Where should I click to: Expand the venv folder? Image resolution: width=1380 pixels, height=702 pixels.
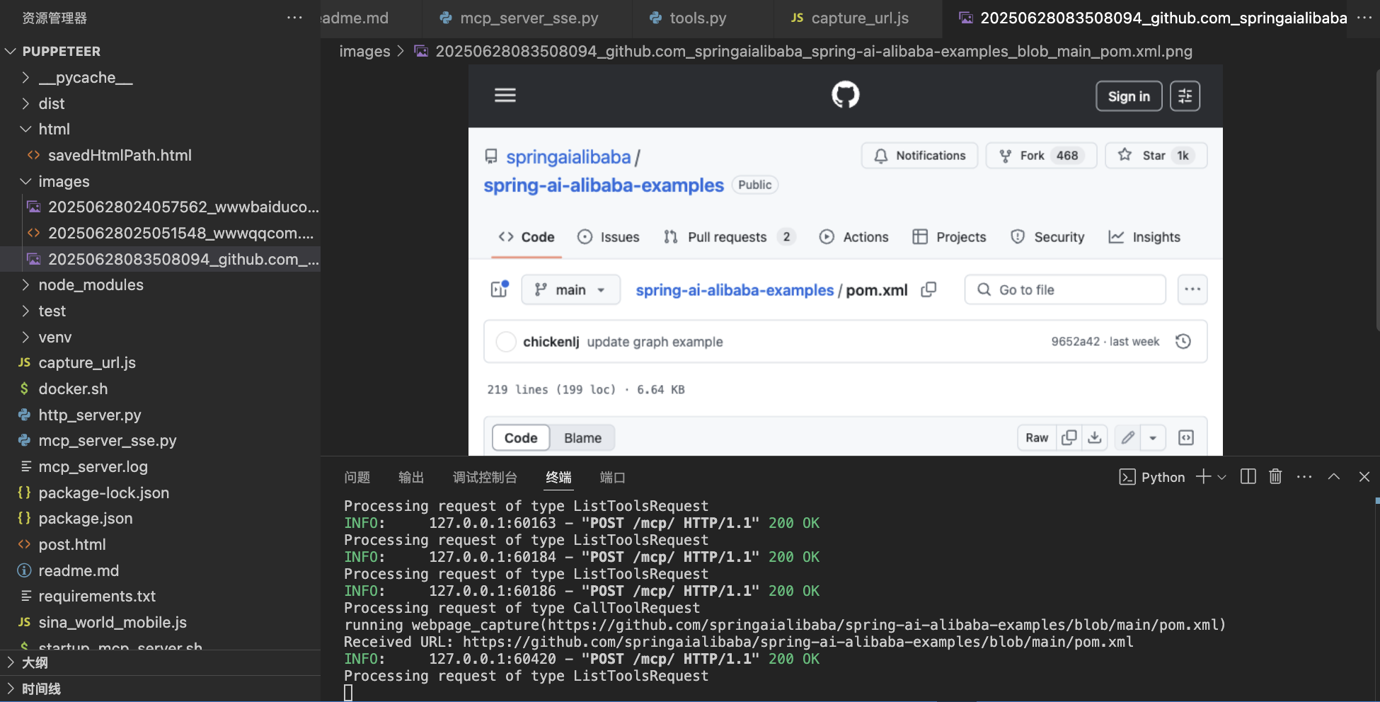coord(25,338)
